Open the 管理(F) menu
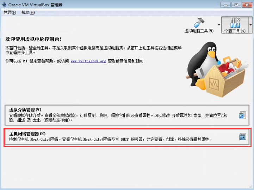Viewport: 254px width, 190px height. click(10, 12)
